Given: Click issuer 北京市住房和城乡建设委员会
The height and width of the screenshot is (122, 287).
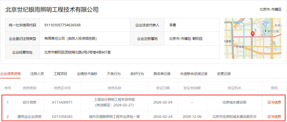Looking at the screenshot, I should tap(234, 116).
